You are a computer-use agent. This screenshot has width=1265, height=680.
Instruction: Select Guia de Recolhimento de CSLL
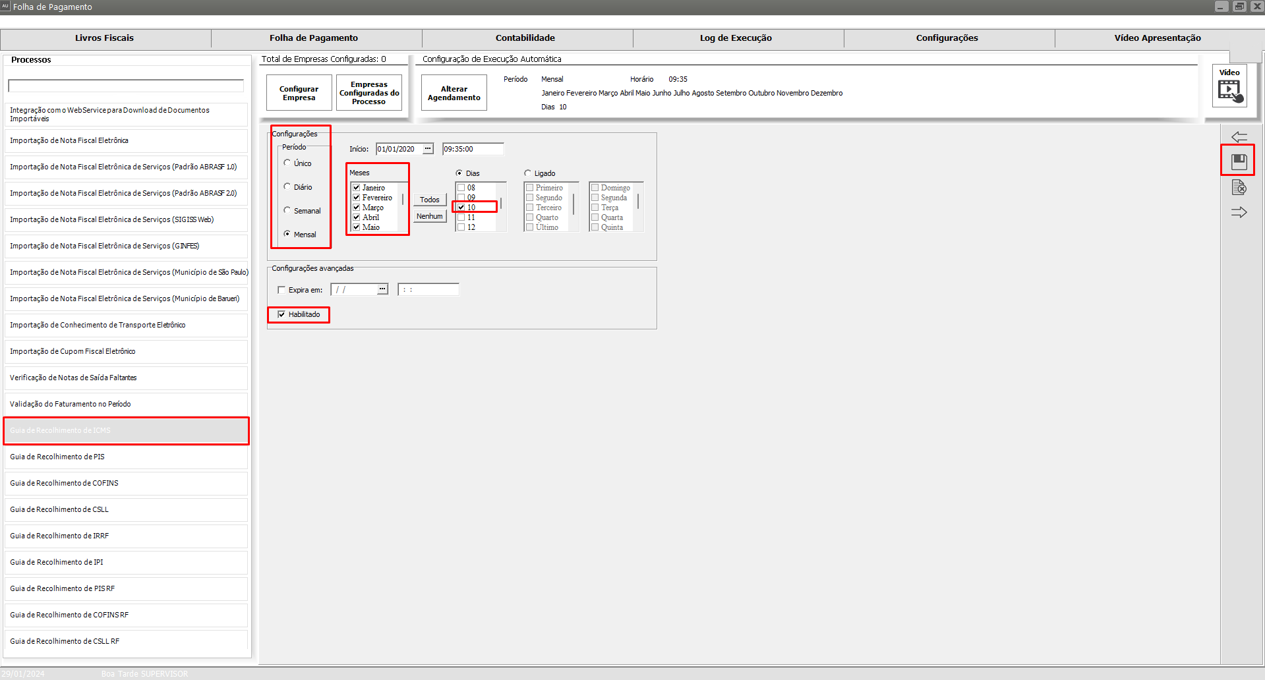(126, 509)
